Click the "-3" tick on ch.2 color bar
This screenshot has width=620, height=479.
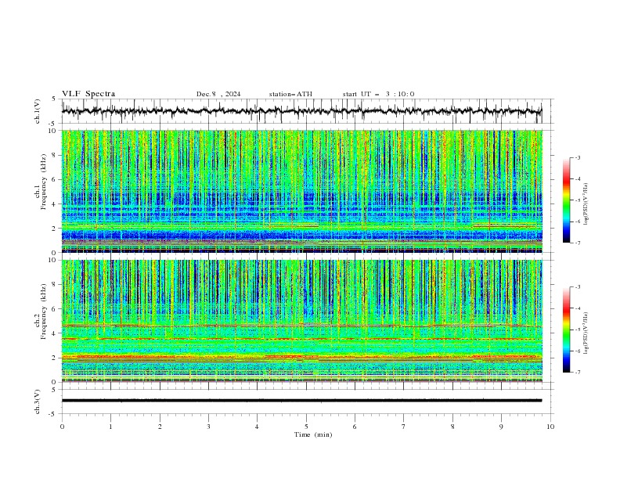click(577, 287)
